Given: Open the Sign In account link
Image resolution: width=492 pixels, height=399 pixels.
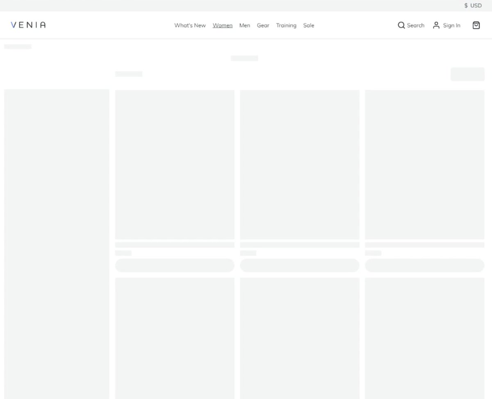Looking at the screenshot, I should click(446, 25).
